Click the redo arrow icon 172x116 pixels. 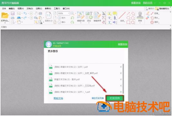tap(25, 18)
